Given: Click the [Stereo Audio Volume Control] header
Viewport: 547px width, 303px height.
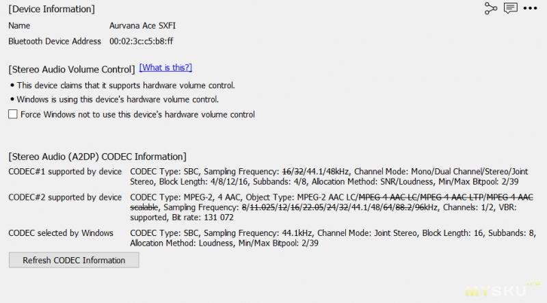Looking at the screenshot, I should [72, 69].
